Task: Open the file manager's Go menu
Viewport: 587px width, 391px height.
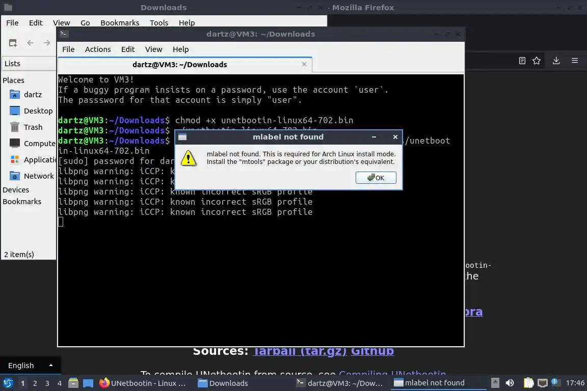Action: pyautogui.click(x=85, y=23)
